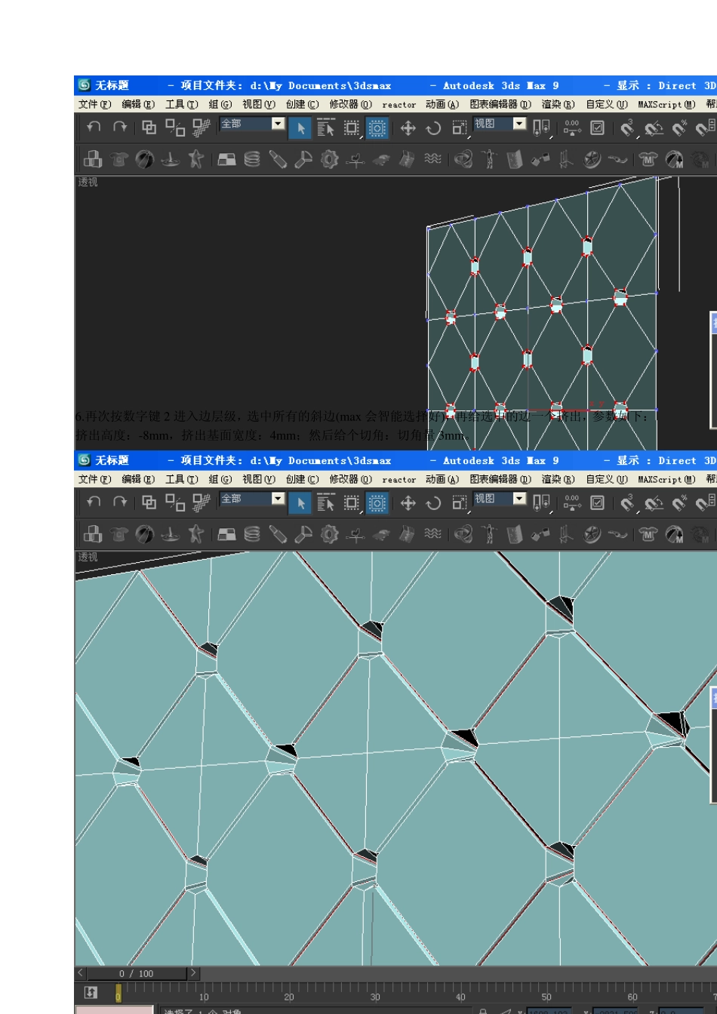Click reactor Wind vane icon in upper window
This screenshot has height=1014, width=717.
coord(355,159)
